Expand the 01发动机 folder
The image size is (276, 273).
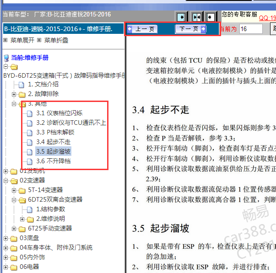tap(5, 171)
